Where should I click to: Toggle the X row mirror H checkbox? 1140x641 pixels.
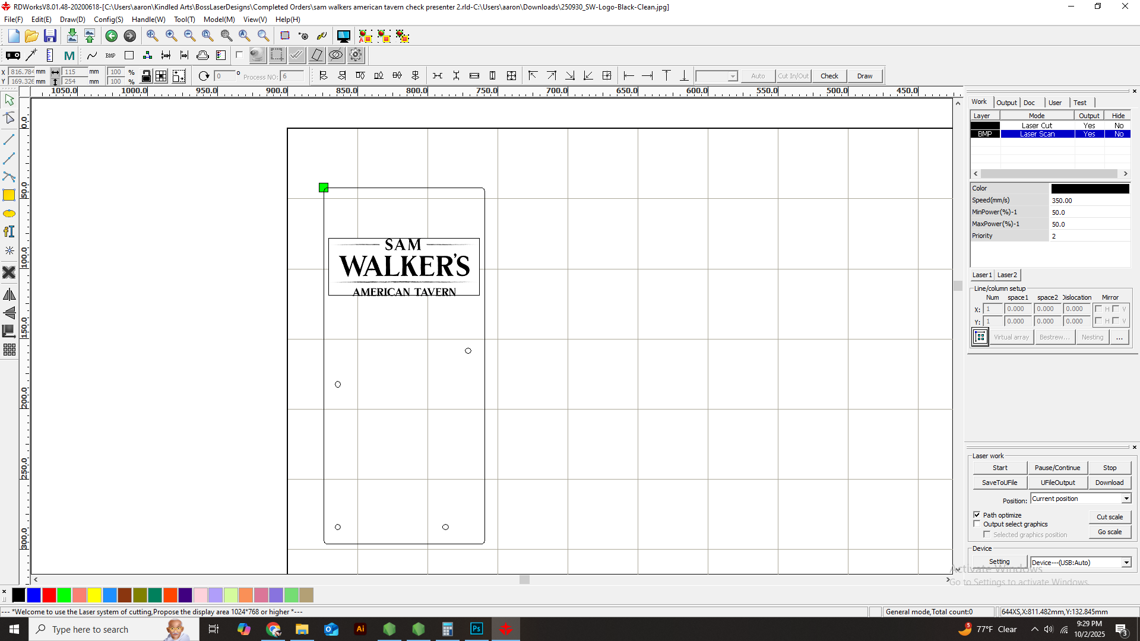(1098, 309)
